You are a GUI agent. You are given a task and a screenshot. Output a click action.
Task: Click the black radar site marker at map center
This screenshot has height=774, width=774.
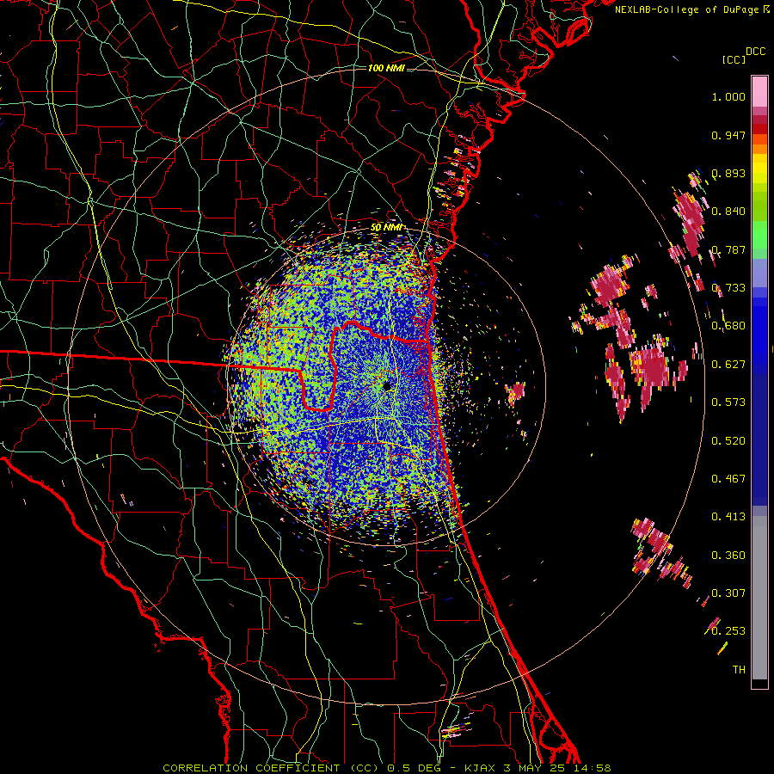387,385
